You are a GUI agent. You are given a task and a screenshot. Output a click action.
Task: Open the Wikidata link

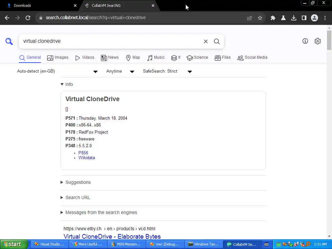pos(87,158)
